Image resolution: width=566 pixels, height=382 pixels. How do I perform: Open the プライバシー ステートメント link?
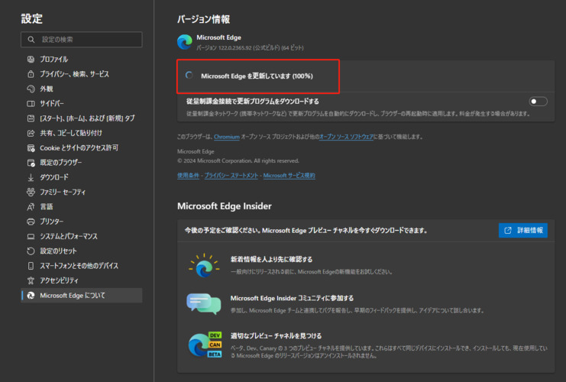tap(231, 176)
